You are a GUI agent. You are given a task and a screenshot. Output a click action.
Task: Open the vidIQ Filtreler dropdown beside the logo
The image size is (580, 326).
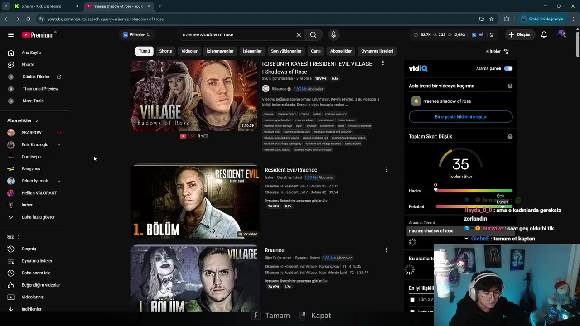[x=136, y=35]
